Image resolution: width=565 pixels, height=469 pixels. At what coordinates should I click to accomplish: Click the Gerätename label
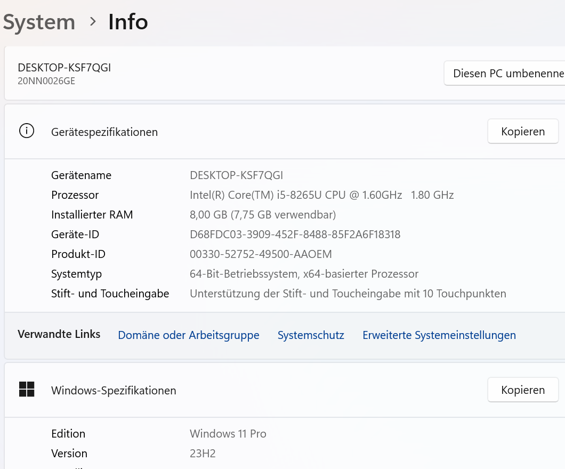[x=81, y=175]
